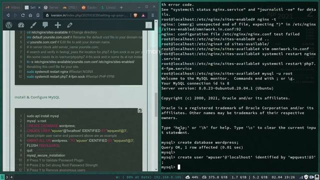Image resolution: width=320 pixels, height=180 pixels.
Task: Click the 'vi yoursite.com.conf' code line
Action: [x=68, y=42]
